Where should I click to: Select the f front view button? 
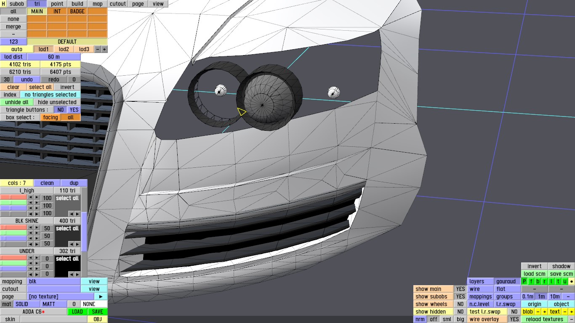pyautogui.click(x=531, y=281)
